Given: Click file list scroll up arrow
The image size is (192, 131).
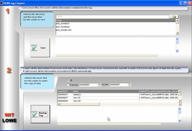Looking at the screenshot, I should tap(177, 20).
